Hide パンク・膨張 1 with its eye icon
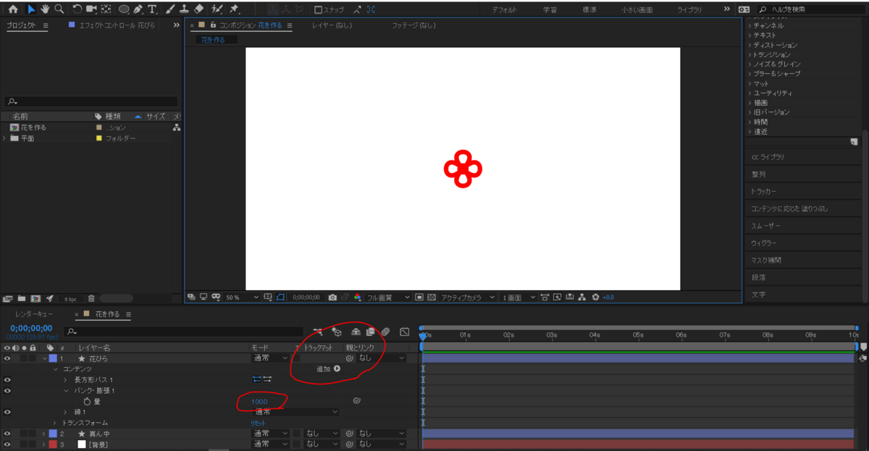 (x=7, y=391)
